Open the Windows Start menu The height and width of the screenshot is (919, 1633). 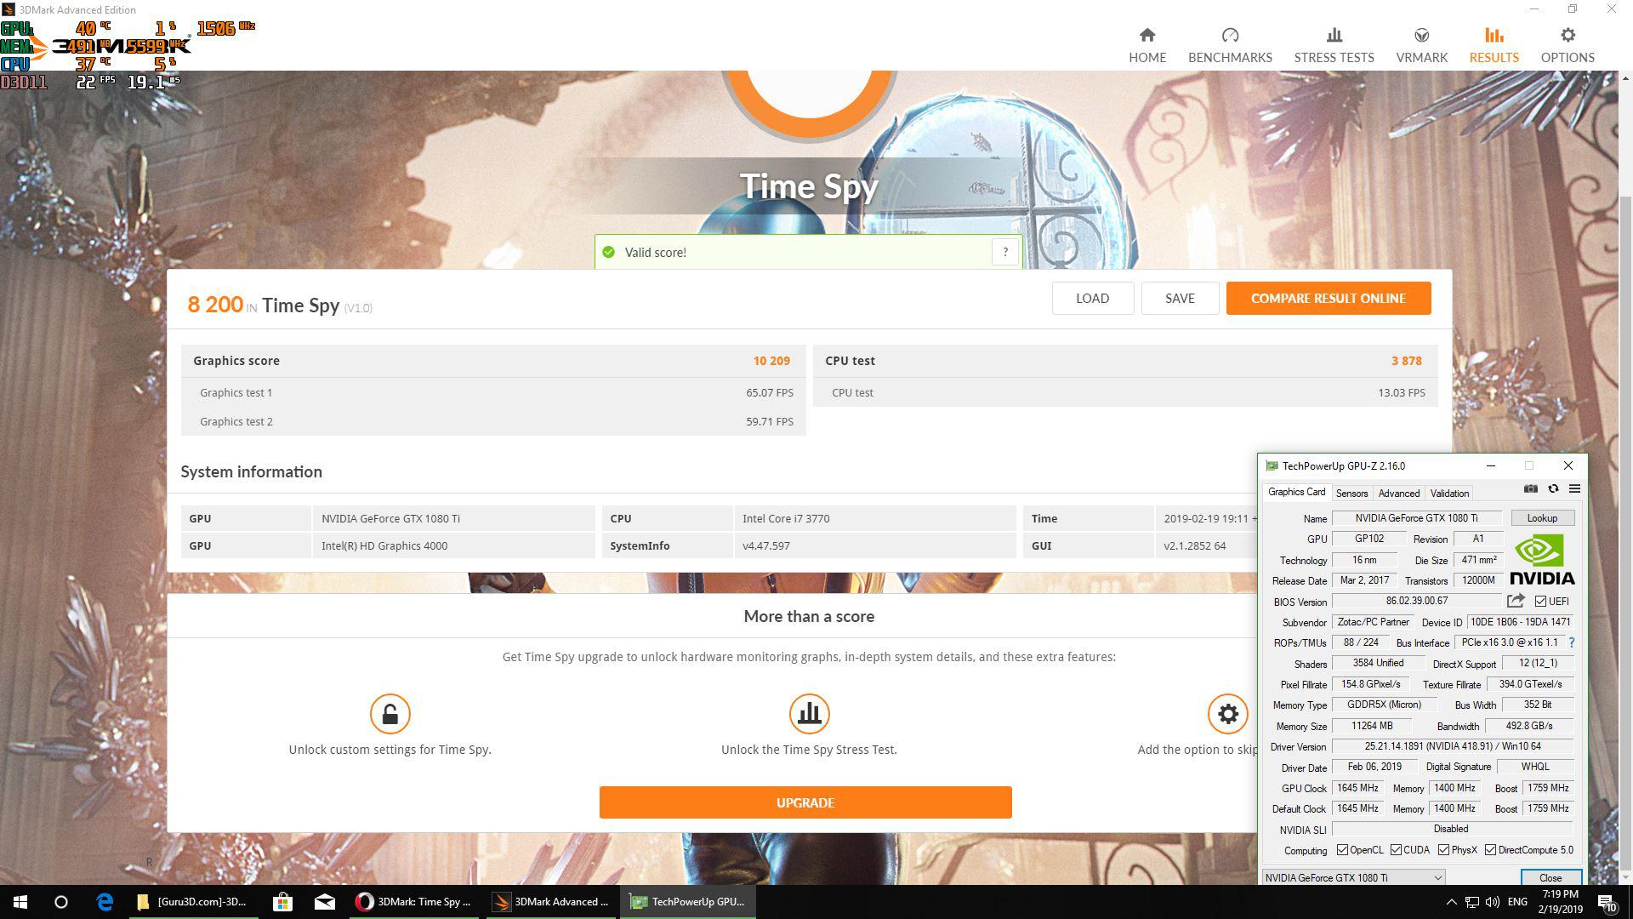pos(20,902)
